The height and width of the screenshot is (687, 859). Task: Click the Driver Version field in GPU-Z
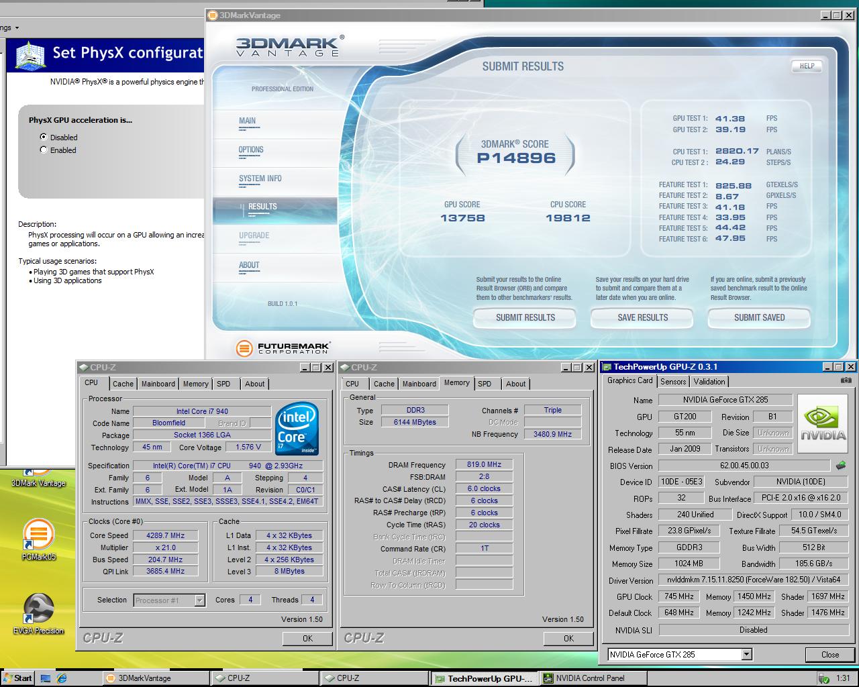click(754, 580)
